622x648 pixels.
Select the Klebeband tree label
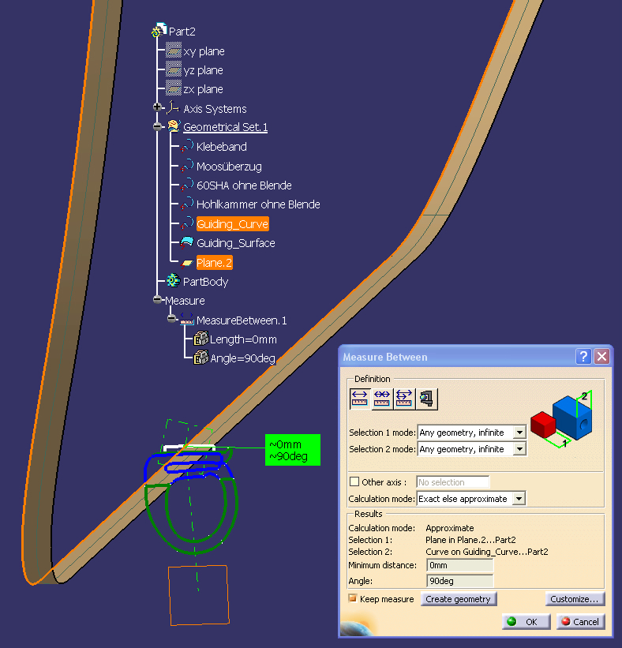coord(222,147)
